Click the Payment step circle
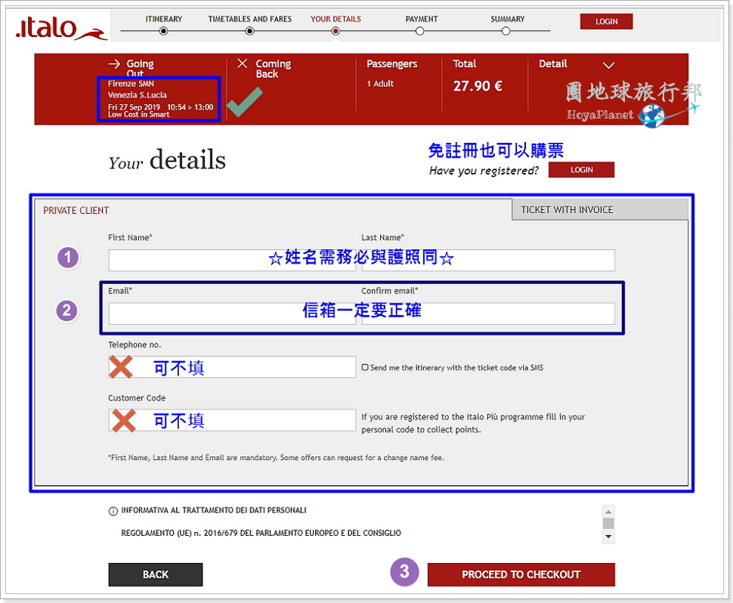This screenshot has height=603, width=733. click(x=420, y=31)
